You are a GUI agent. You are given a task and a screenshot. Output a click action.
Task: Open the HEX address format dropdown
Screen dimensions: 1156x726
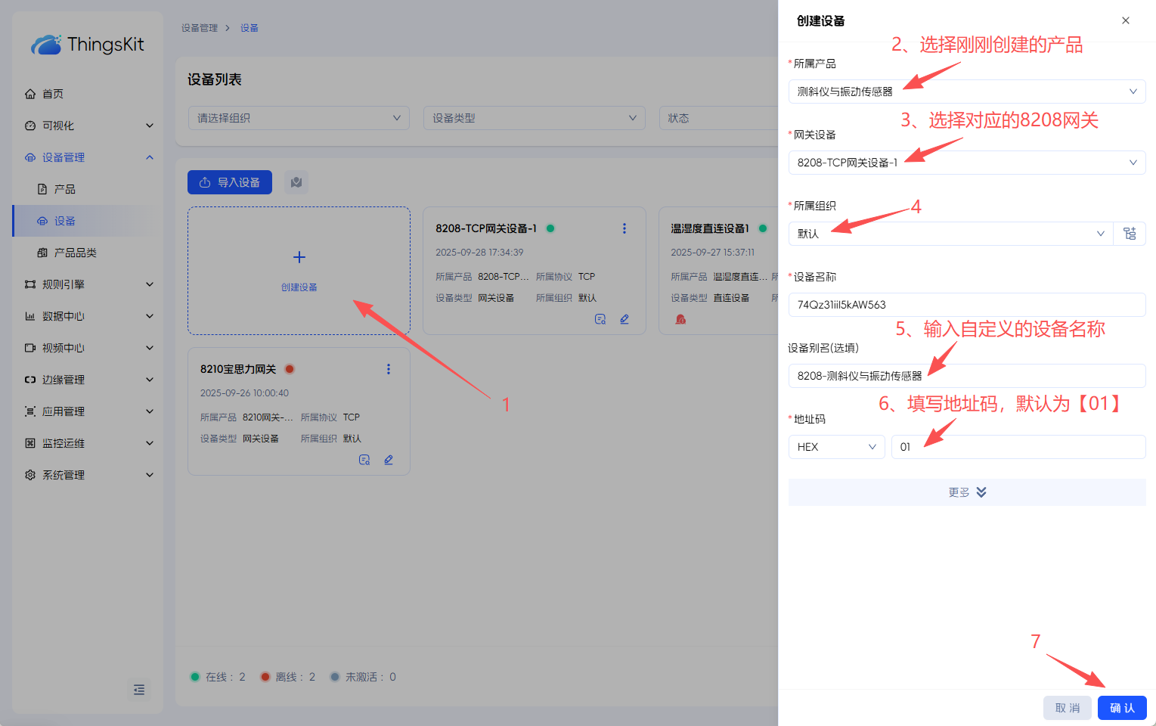coord(835,447)
